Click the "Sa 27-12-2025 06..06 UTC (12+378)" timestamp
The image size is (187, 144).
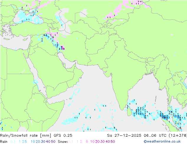click(147, 135)
